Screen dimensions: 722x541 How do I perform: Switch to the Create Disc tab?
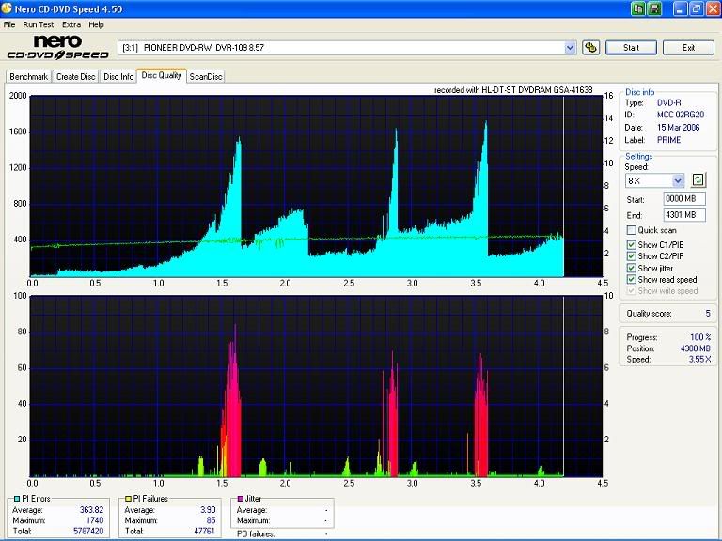(75, 76)
